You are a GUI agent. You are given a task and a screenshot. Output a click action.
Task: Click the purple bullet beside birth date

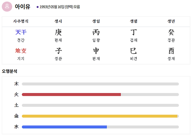click(x=37, y=7)
